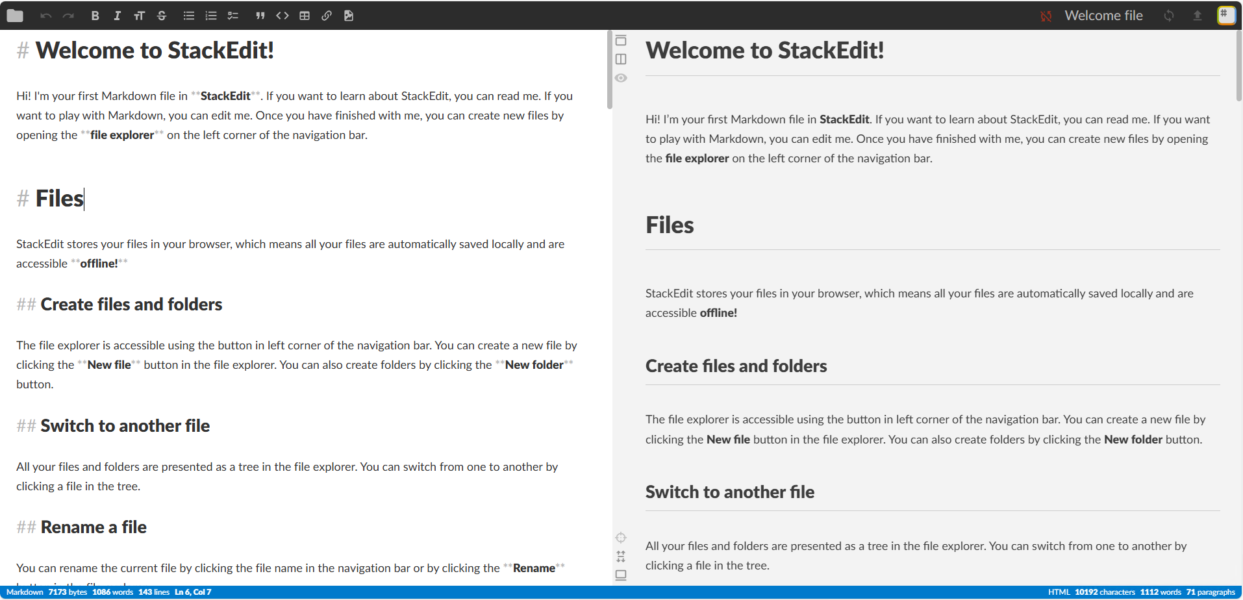Click bold '**New file**' text in editor
This screenshot has width=1243, height=600.
click(109, 365)
